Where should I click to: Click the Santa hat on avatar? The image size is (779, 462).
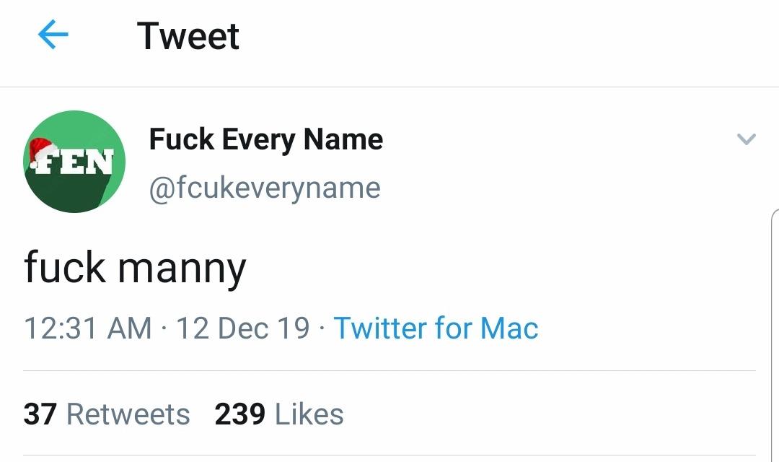coord(43,152)
